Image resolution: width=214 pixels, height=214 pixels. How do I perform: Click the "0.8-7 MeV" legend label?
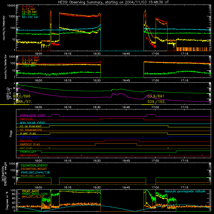29,63
